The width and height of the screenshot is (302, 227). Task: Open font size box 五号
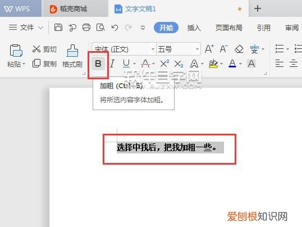(179, 49)
